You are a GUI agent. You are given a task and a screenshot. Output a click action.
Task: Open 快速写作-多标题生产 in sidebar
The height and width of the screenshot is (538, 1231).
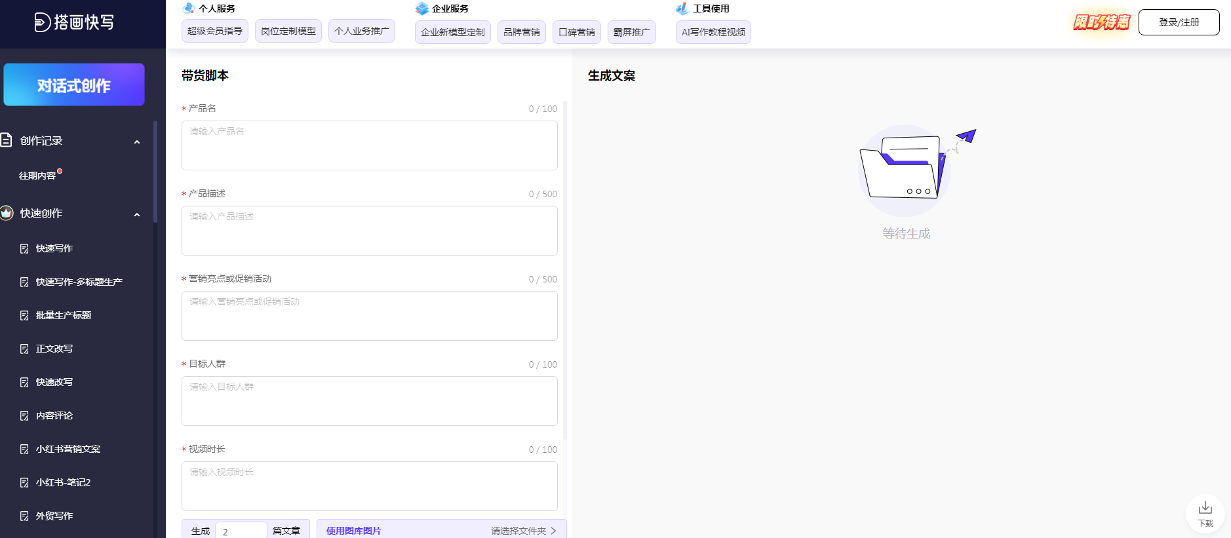(79, 282)
